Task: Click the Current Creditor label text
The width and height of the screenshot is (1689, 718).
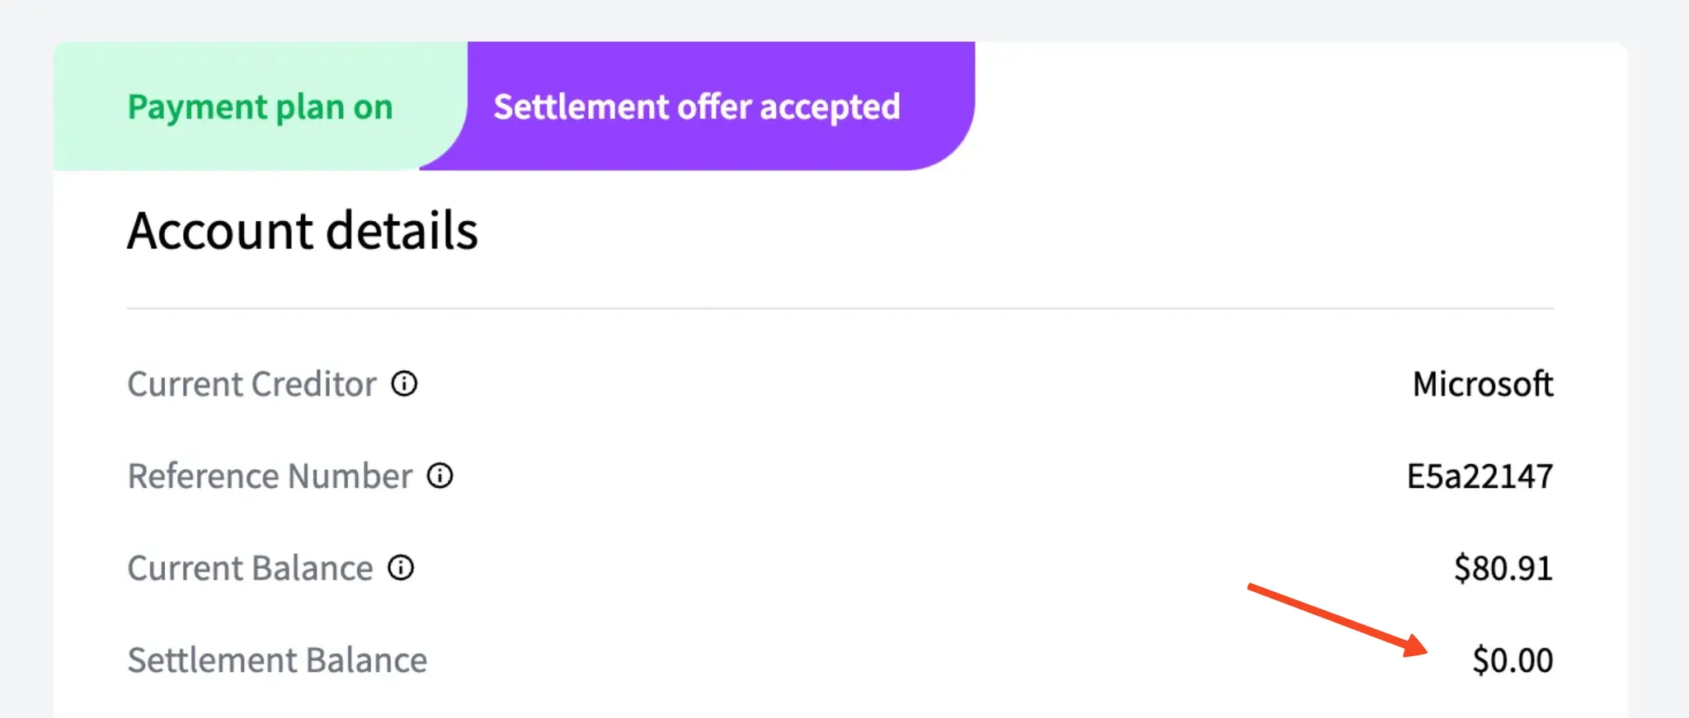Action: click(x=252, y=384)
